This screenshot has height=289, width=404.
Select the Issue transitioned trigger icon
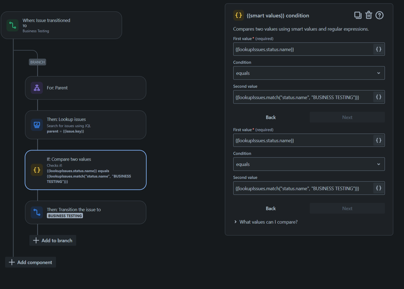click(x=13, y=25)
